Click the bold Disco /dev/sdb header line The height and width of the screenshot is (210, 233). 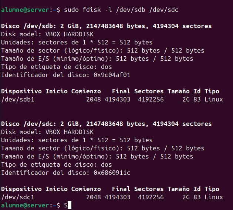[x=107, y=26]
